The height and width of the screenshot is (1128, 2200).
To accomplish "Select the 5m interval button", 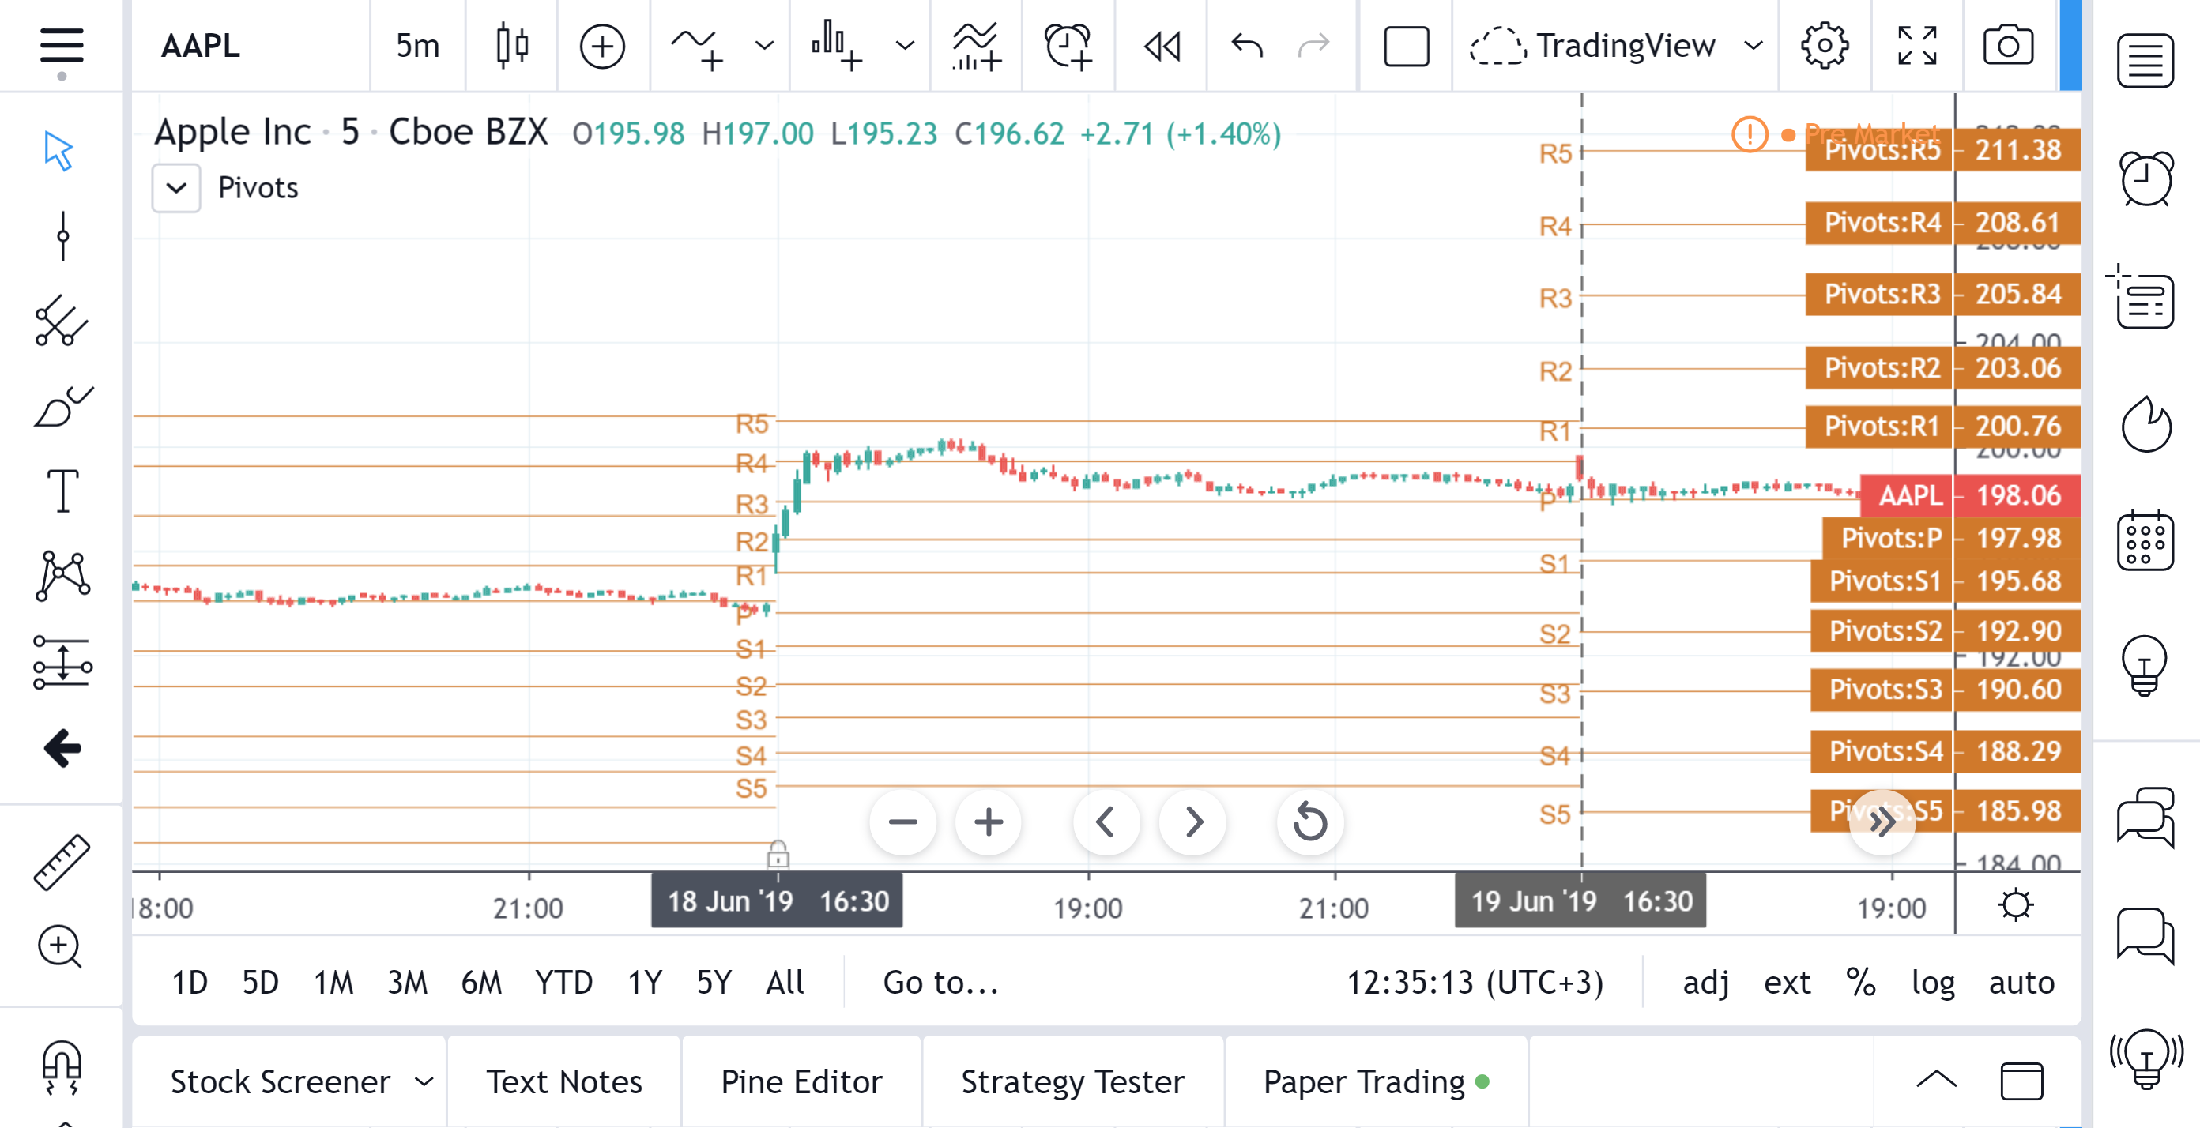I will [x=416, y=46].
